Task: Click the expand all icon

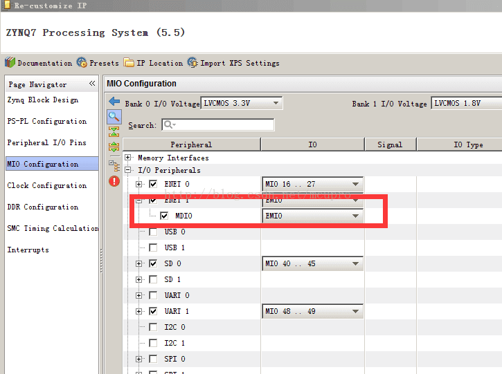Action: coord(114,147)
